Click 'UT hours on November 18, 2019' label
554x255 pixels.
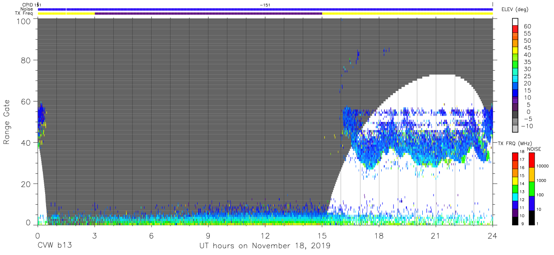coord(265,246)
